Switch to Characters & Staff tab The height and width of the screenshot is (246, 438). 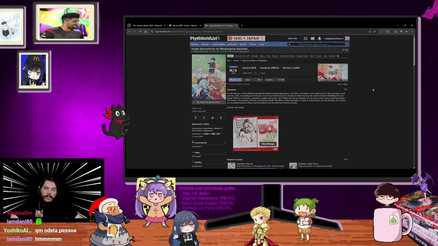point(242,56)
